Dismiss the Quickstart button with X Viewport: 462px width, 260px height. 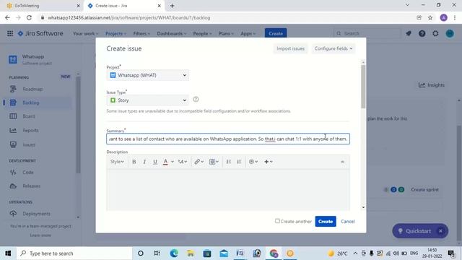[x=440, y=231]
